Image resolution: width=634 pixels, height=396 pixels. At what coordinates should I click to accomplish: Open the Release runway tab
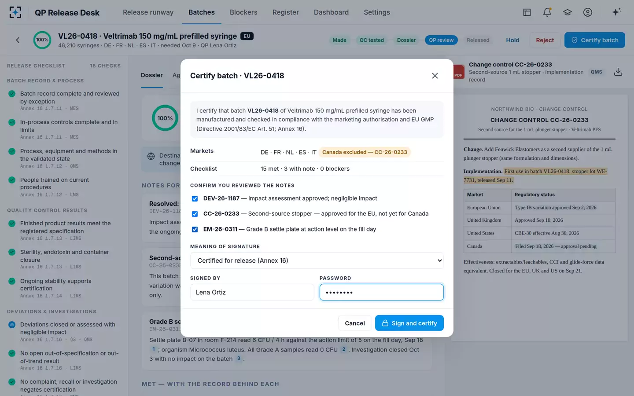pos(148,12)
